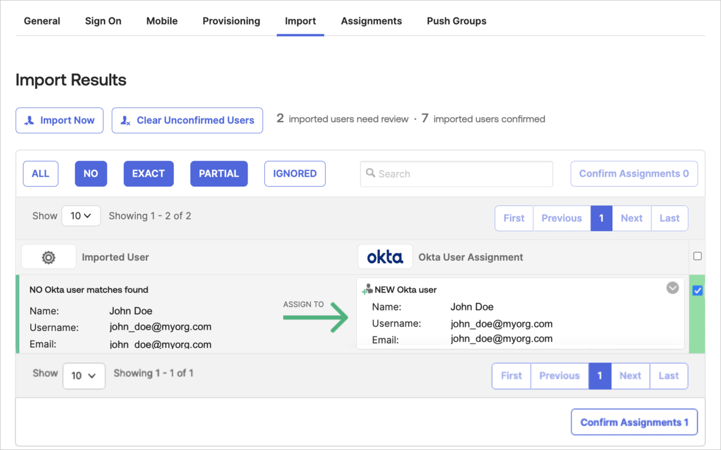Click '2 imported users need review' text
This screenshot has height=450, width=721.
342,119
